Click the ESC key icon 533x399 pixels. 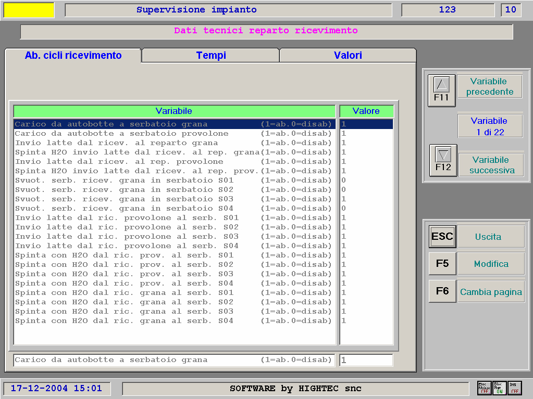(442, 236)
